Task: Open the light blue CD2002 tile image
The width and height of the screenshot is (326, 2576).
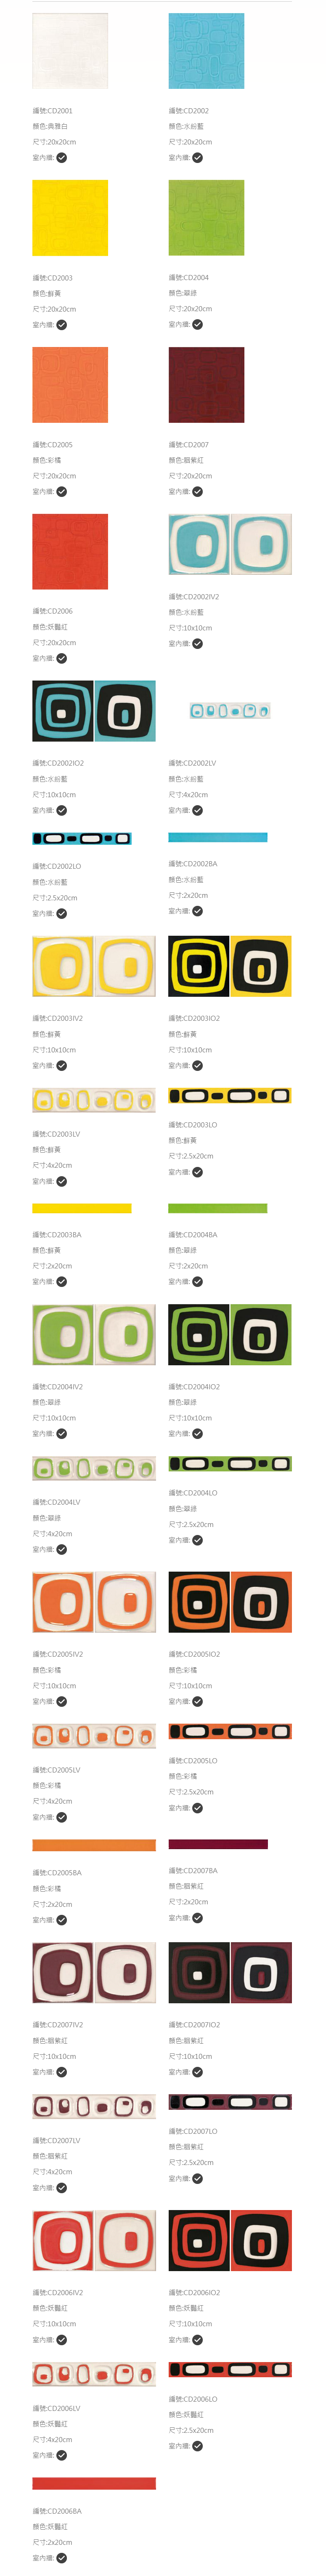Action: click(206, 51)
